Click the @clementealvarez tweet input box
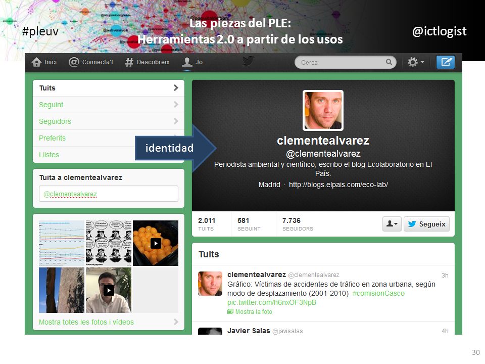Screen dimensions: 485x364 (109, 194)
